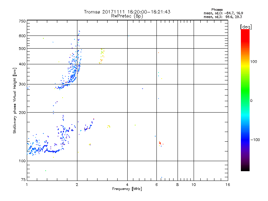Click the colorbar '-100' tick label

tap(255, 140)
